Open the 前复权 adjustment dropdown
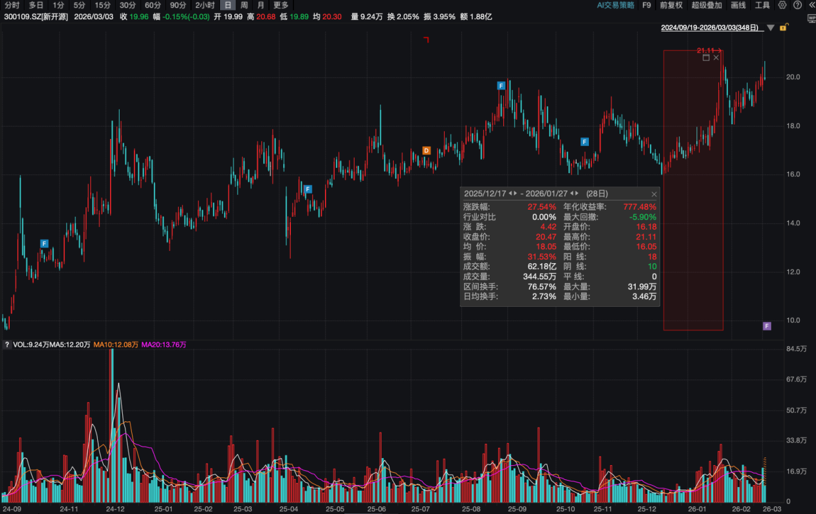 tap(672, 5)
